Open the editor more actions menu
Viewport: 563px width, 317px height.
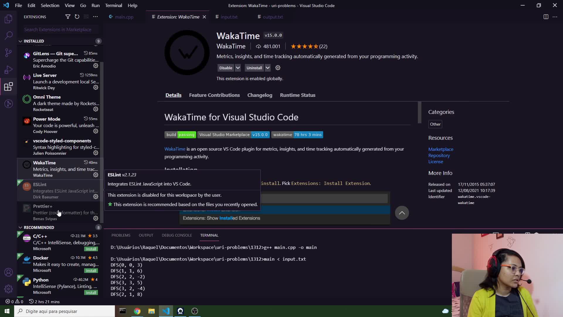[x=555, y=17]
